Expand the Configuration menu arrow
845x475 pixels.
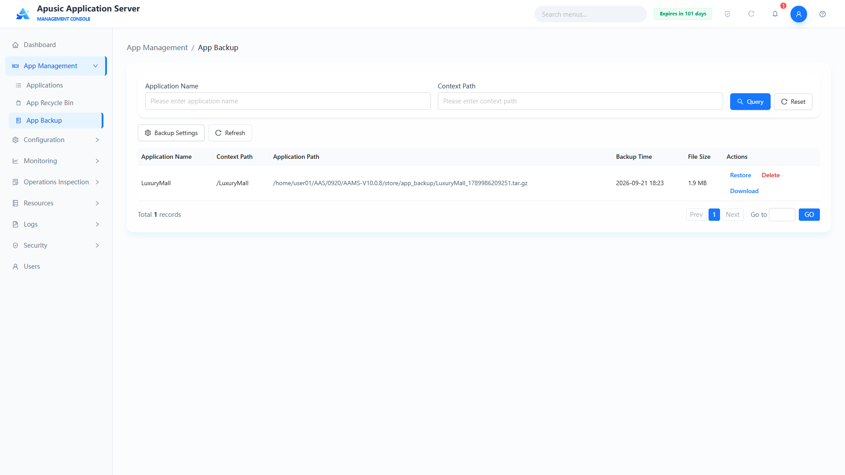pos(97,140)
